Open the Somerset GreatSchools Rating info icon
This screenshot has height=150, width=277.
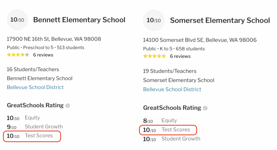tap(205, 108)
